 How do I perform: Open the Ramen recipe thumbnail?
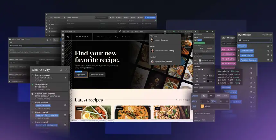tap(93, 113)
